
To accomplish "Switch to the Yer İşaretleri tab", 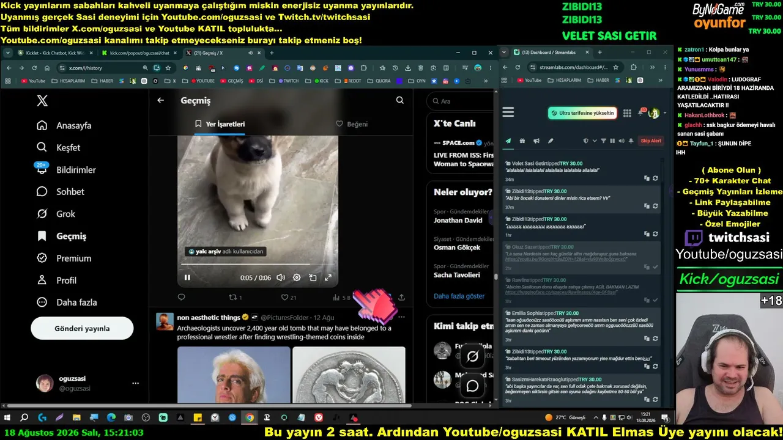I will 220,124.
